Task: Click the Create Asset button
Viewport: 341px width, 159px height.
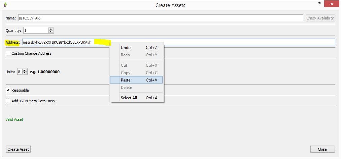Action: (x=18, y=149)
